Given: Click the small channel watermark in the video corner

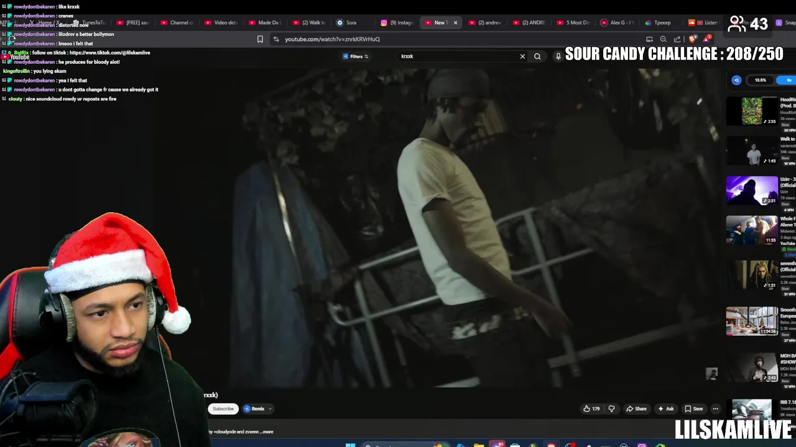Looking at the screenshot, I should tap(711, 373).
